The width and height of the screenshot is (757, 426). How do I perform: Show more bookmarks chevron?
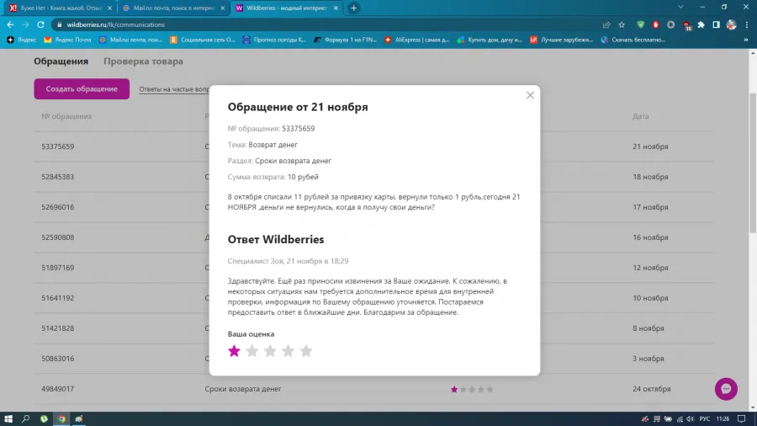[746, 40]
